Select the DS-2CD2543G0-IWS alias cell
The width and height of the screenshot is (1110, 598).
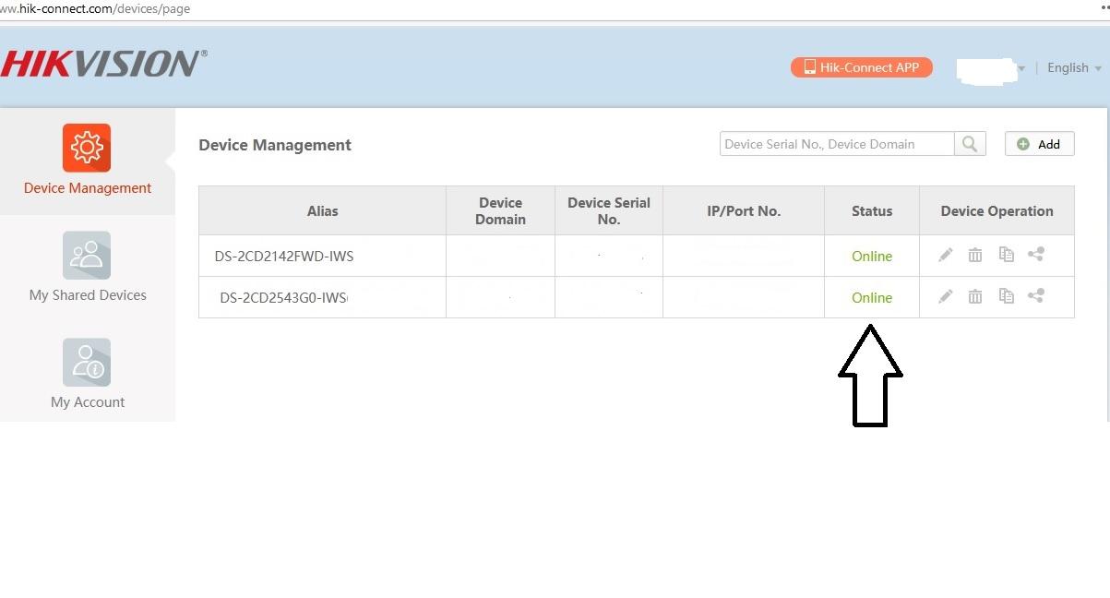point(322,297)
